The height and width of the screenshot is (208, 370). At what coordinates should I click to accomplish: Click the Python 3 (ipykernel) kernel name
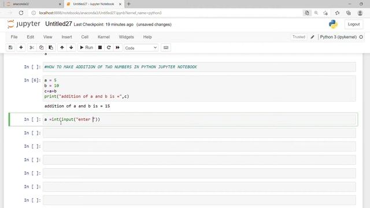[338, 37]
